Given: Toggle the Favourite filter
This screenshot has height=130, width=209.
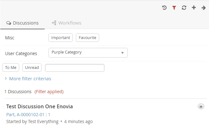Looking at the screenshot, I should pyautogui.click(x=88, y=37).
